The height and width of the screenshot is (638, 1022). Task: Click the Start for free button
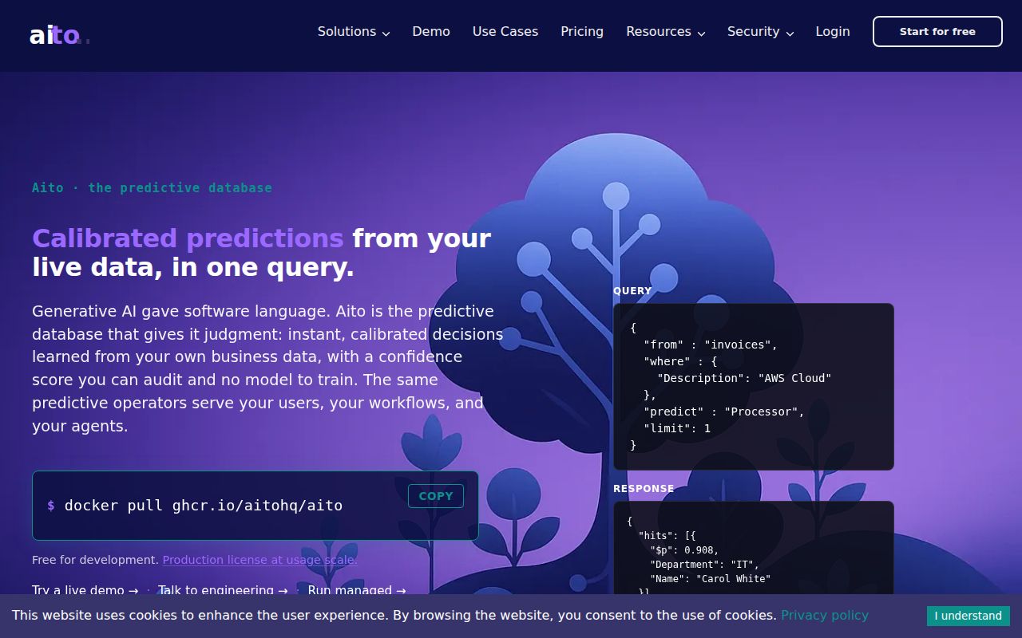point(937,32)
